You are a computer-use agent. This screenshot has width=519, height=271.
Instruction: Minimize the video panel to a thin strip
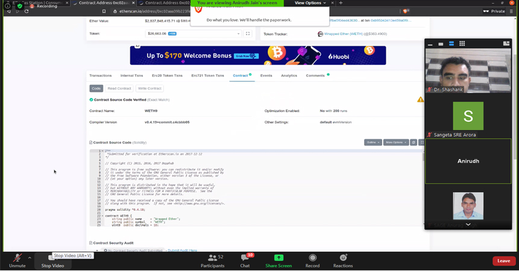pyautogui.click(x=430, y=44)
